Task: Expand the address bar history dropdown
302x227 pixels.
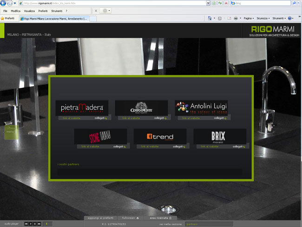Action: tap(208, 3)
